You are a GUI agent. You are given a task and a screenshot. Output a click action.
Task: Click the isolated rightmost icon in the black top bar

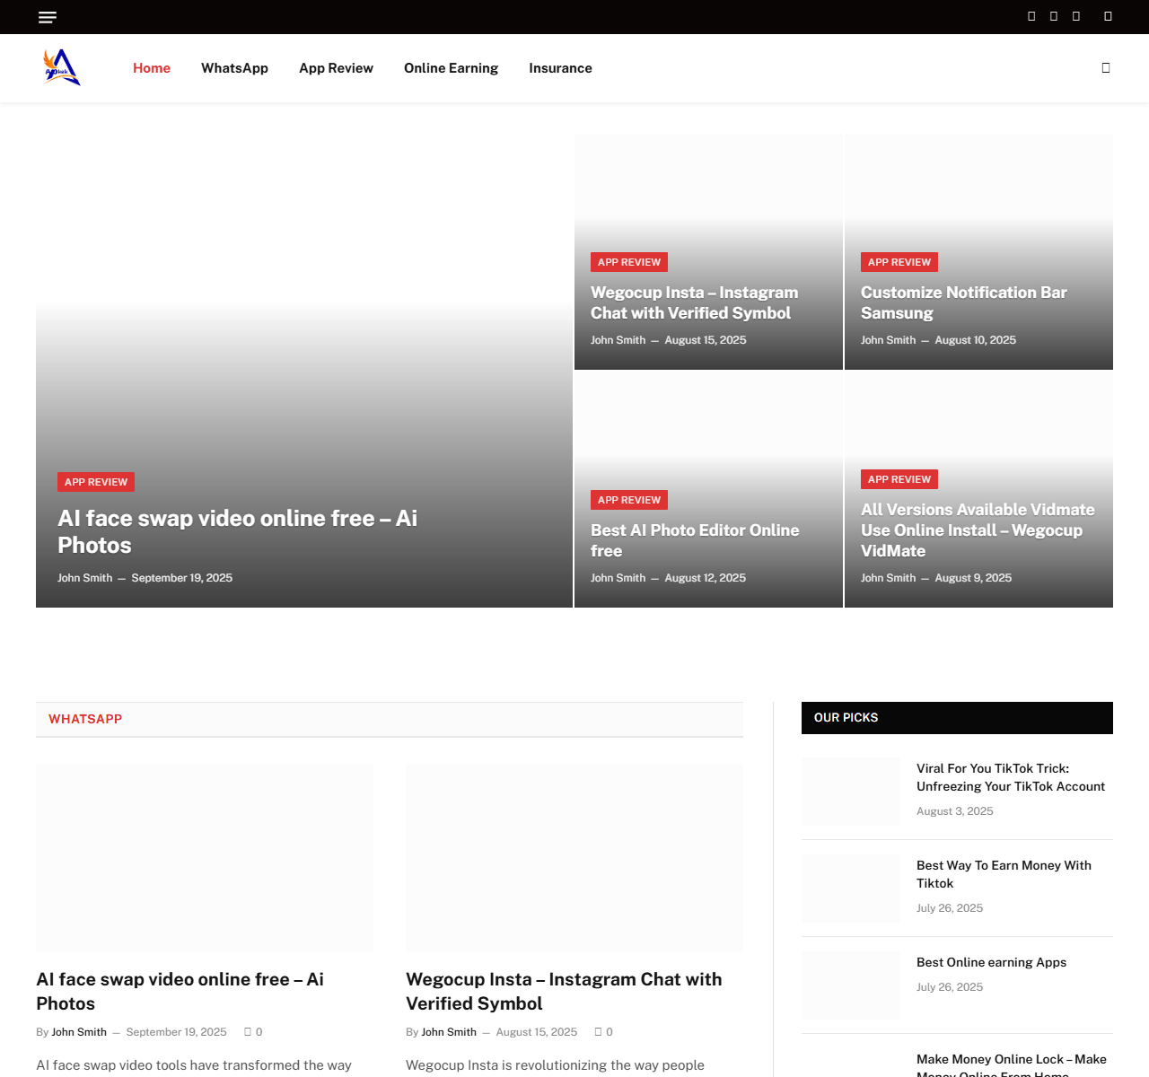coord(1108,16)
